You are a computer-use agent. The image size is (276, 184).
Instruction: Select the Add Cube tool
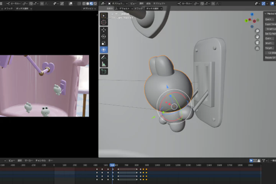click(103, 72)
